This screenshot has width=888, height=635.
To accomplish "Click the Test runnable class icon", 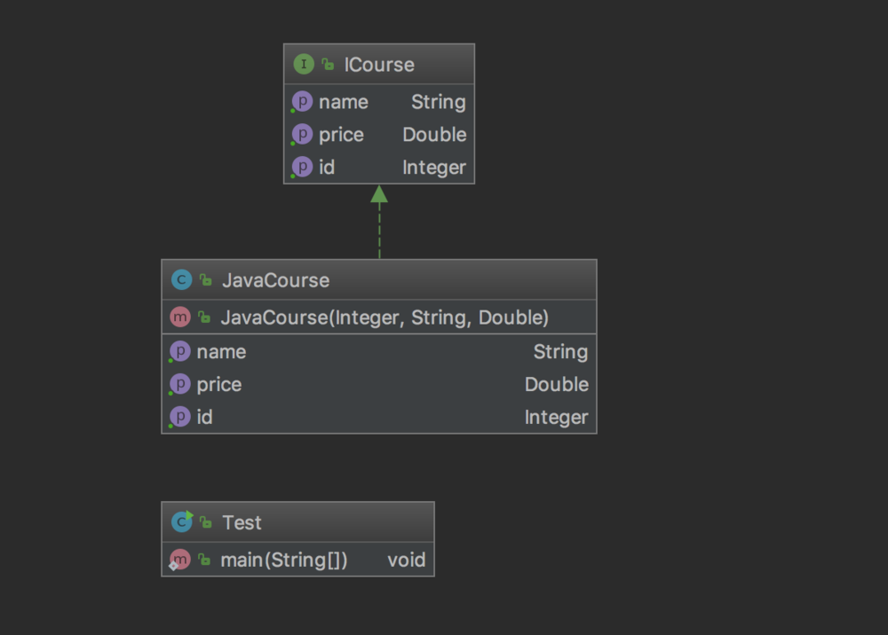I will (x=182, y=522).
